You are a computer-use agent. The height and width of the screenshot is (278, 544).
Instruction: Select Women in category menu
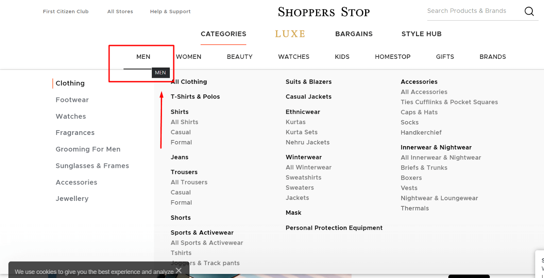pos(189,57)
